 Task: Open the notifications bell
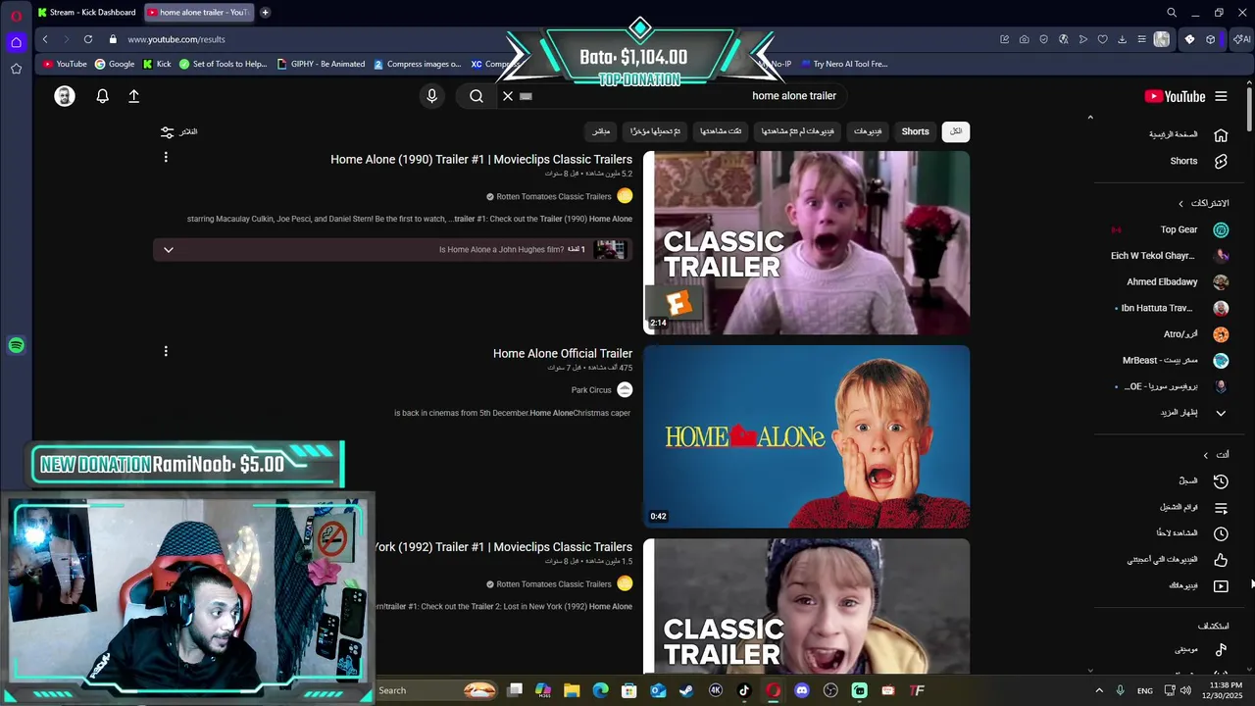(x=102, y=96)
